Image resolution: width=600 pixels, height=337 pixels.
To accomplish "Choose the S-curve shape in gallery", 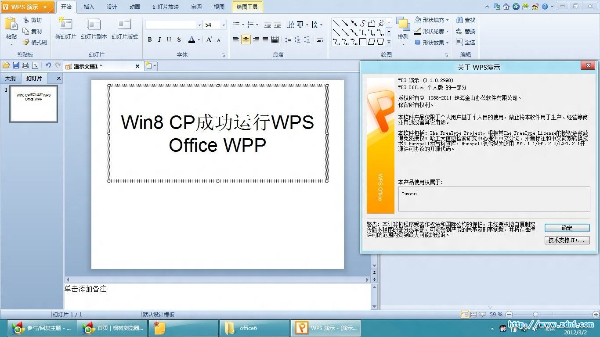I will pyautogui.click(x=363, y=23).
